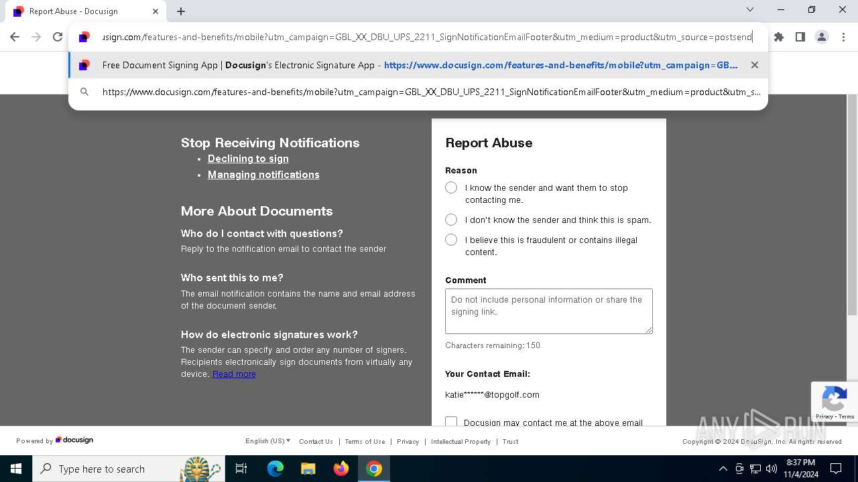
Task: Click the reCAPTCHA badge
Action: pos(835,402)
